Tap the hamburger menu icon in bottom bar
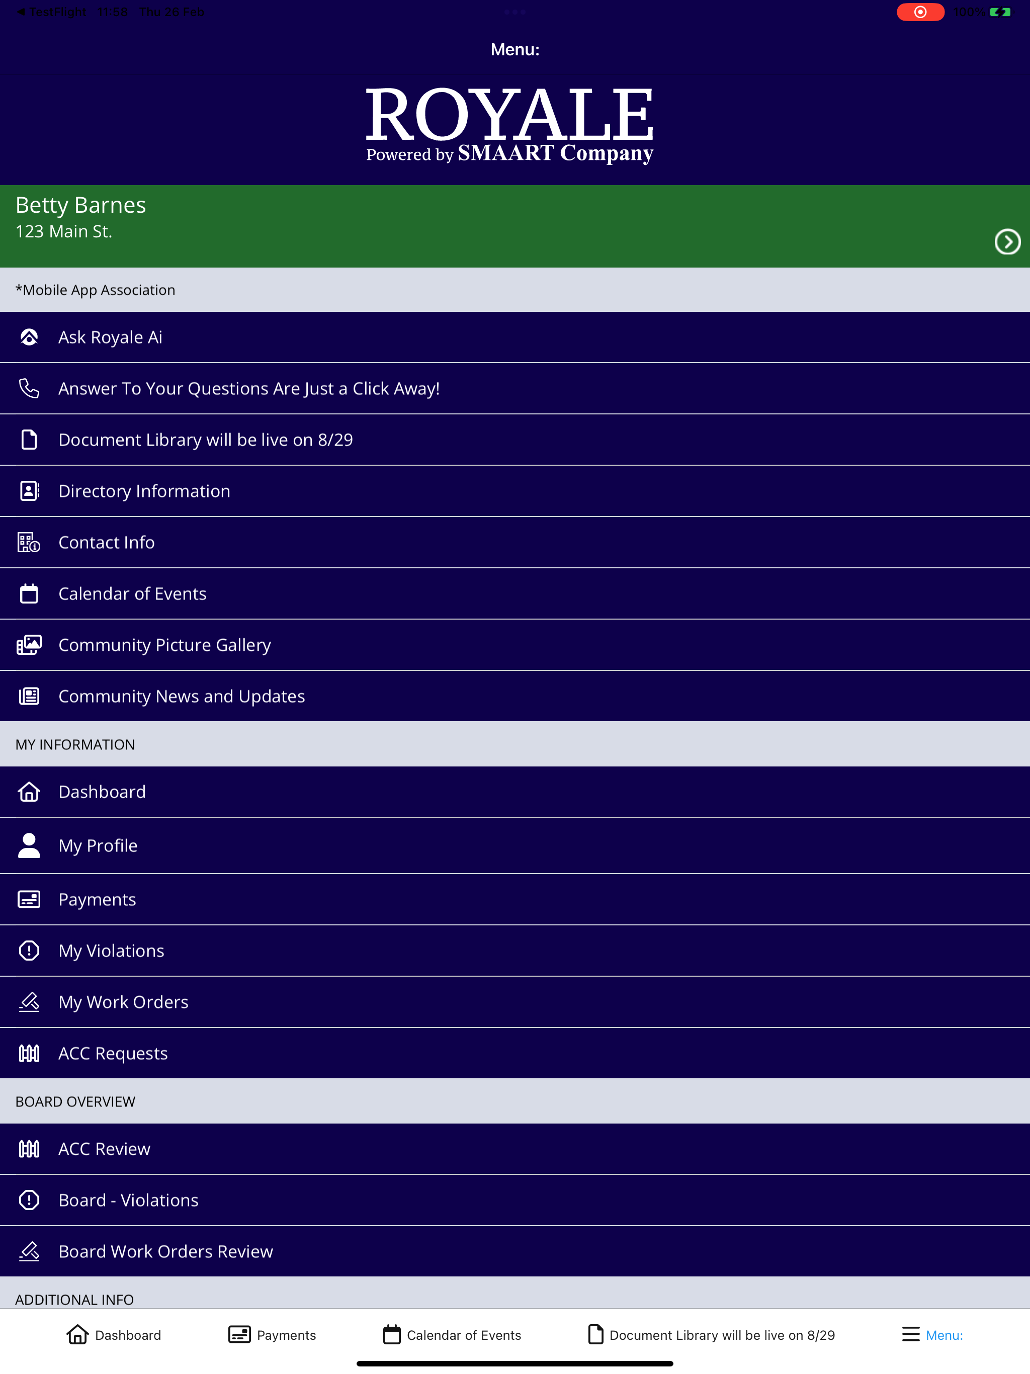Screen dimensions: 1030x1374 (x=911, y=1334)
